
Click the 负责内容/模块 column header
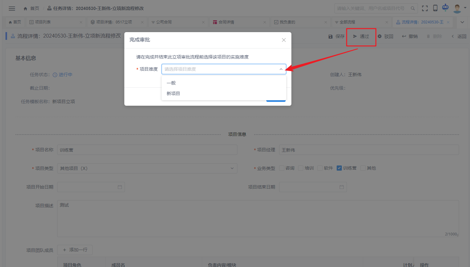point(222,265)
